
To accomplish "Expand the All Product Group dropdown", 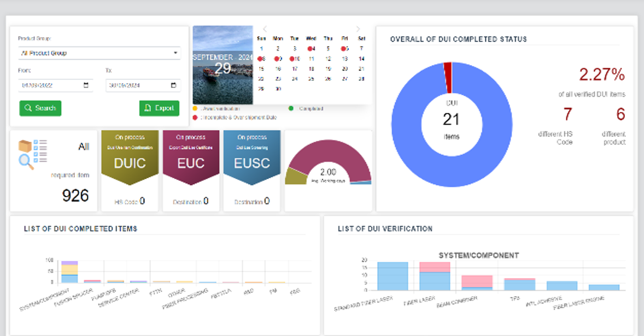I will [x=99, y=54].
